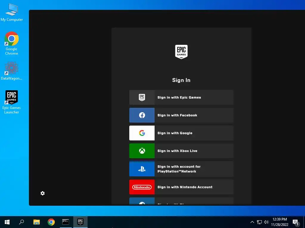The height and width of the screenshot is (228, 305).
Task: Sign in with PlayStation Network account
Action: tap(181, 169)
